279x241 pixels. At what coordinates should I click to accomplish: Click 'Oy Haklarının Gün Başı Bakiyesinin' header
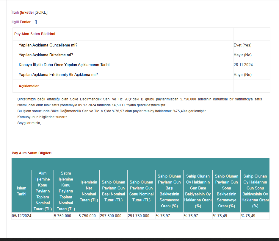pyautogui.click(x=198, y=191)
